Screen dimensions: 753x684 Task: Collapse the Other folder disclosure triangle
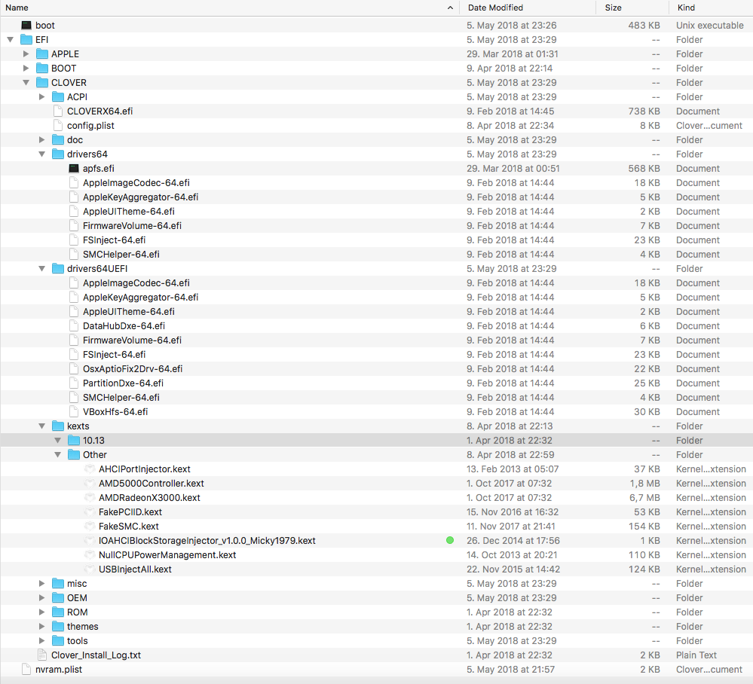[x=57, y=454]
